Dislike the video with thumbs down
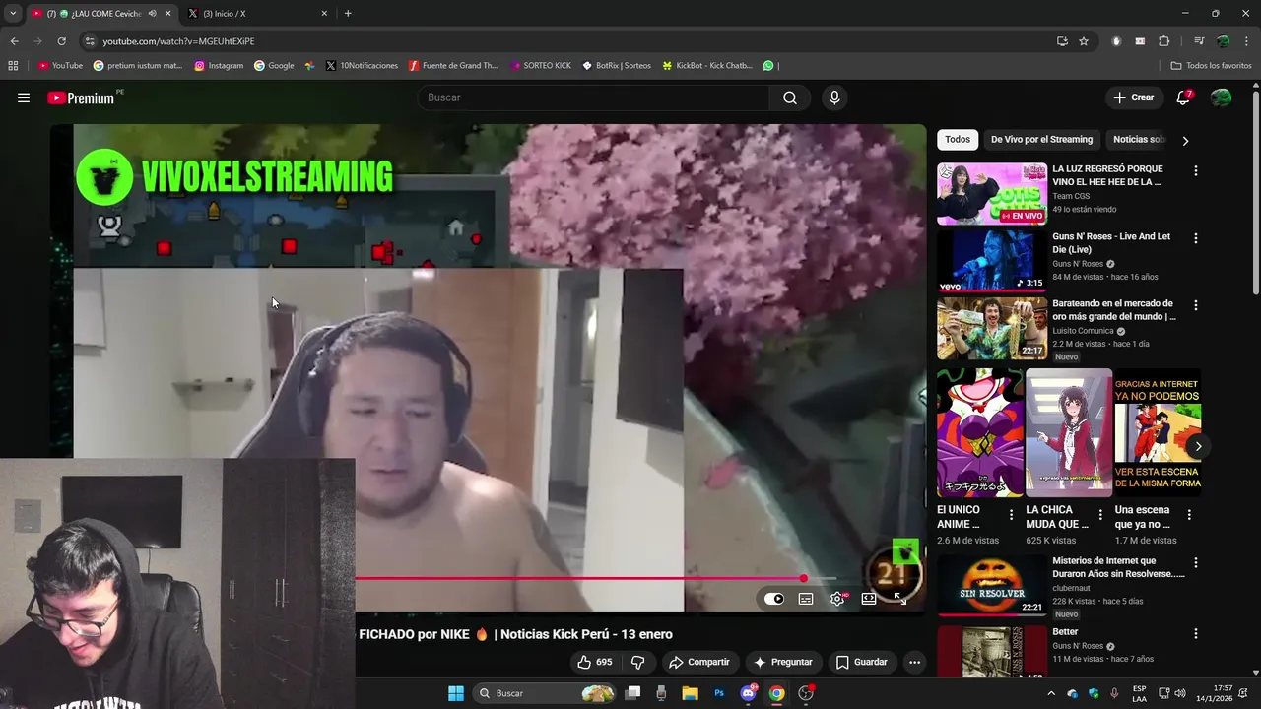Image resolution: width=1261 pixels, height=709 pixels. pyautogui.click(x=637, y=662)
